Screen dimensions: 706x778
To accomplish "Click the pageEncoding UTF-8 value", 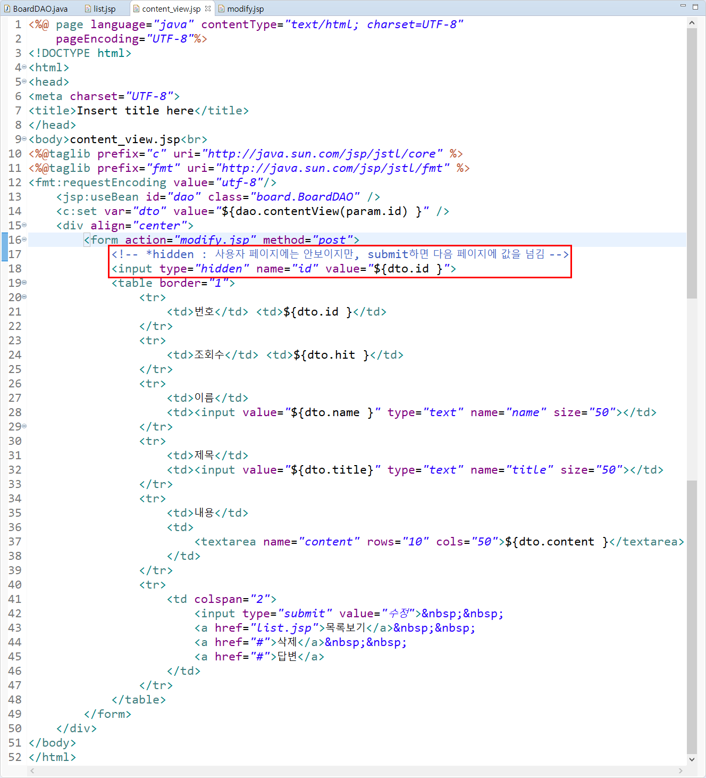I will 170,39.
